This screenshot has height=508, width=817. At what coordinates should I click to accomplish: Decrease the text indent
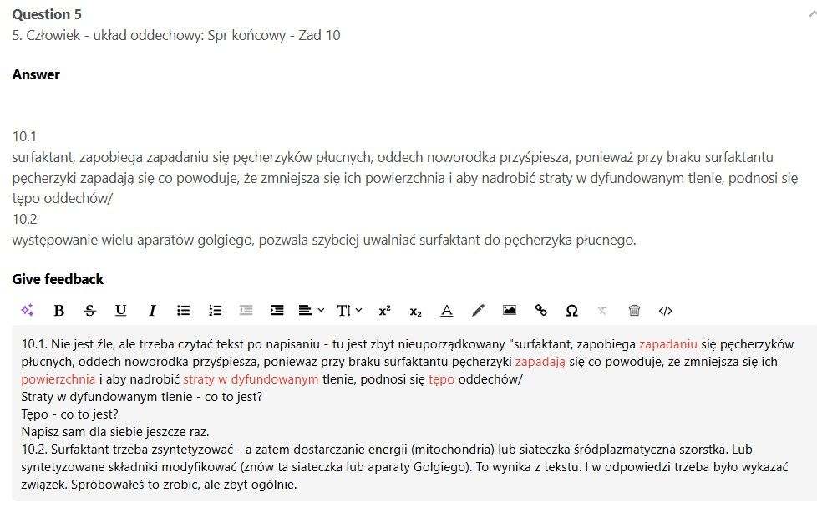coord(246,311)
